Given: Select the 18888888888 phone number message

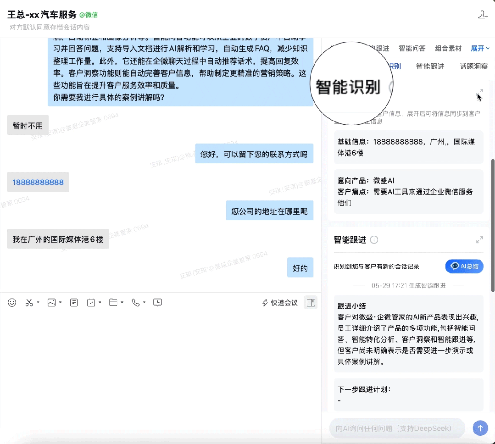Looking at the screenshot, I should point(38,182).
